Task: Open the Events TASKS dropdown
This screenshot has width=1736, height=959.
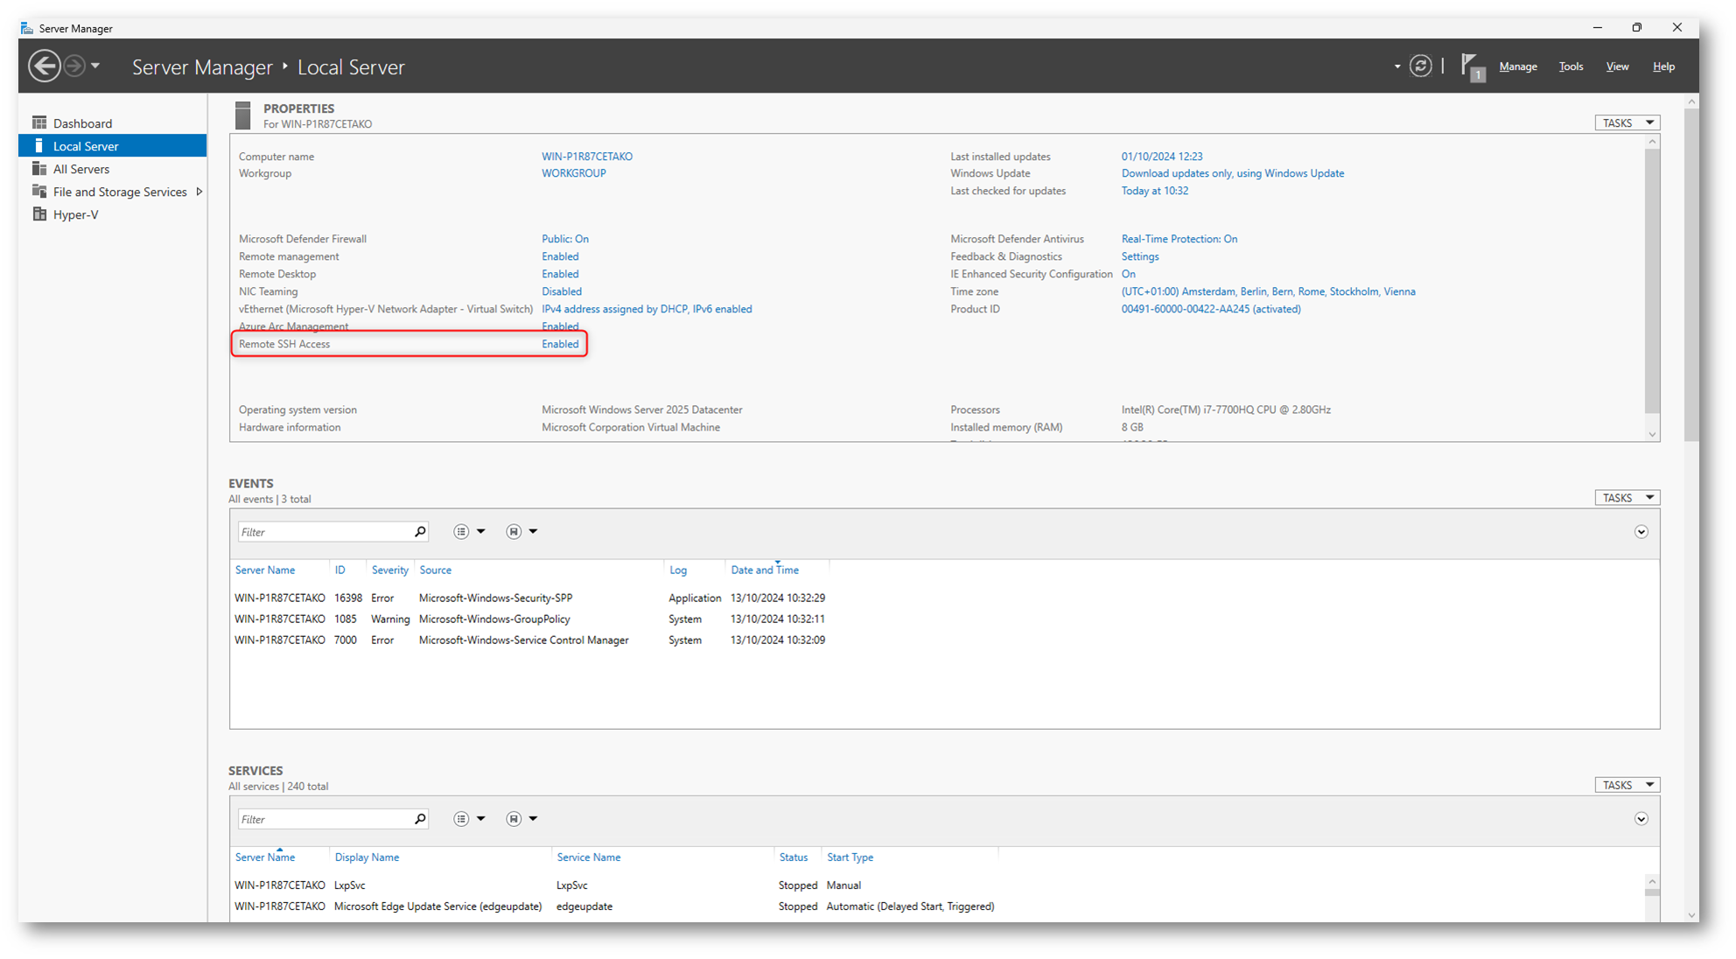Action: (x=1627, y=498)
